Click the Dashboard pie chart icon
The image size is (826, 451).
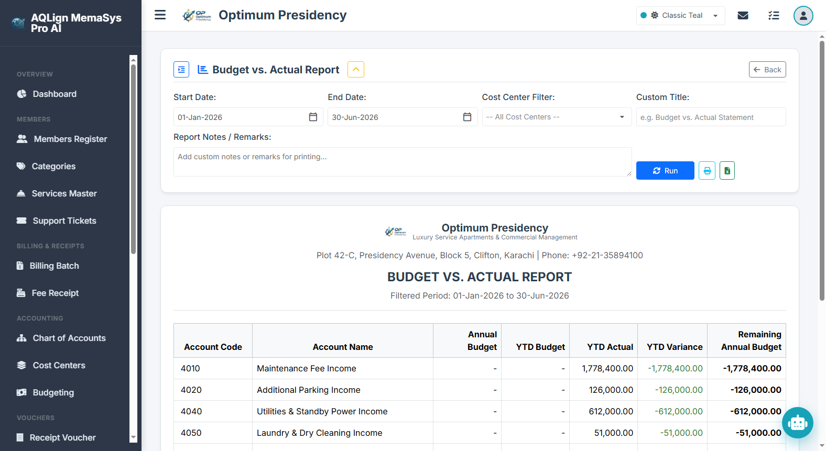(21, 94)
